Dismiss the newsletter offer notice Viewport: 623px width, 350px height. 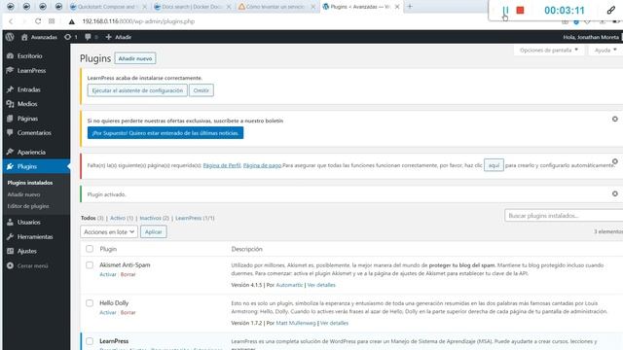tap(614, 119)
